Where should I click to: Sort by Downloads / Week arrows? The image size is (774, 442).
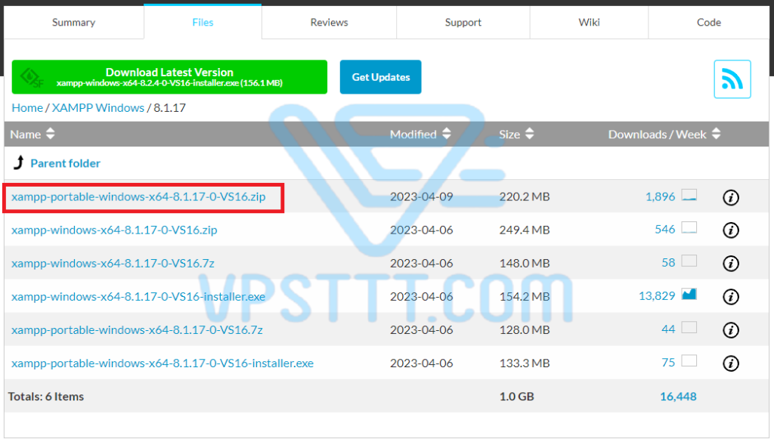[x=717, y=134]
